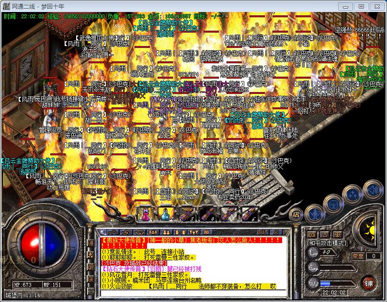Viewport: 387px width, 302px height.
Task: Click the red and blue HP/MP orb
Action: pyautogui.click(x=42, y=244)
